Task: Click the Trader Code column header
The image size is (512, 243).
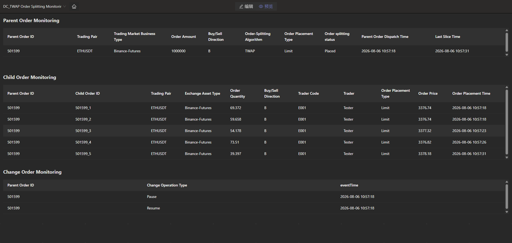Action: pyautogui.click(x=308, y=93)
